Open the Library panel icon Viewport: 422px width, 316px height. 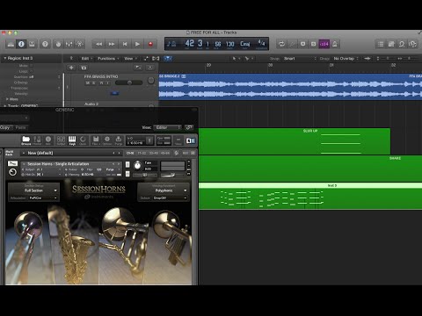click(x=11, y=44)
